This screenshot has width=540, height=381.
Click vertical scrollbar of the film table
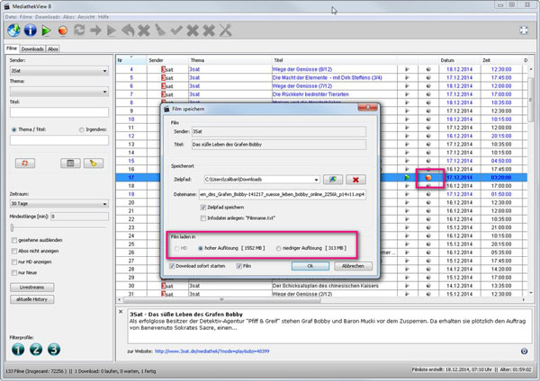[x=531, y=100]
